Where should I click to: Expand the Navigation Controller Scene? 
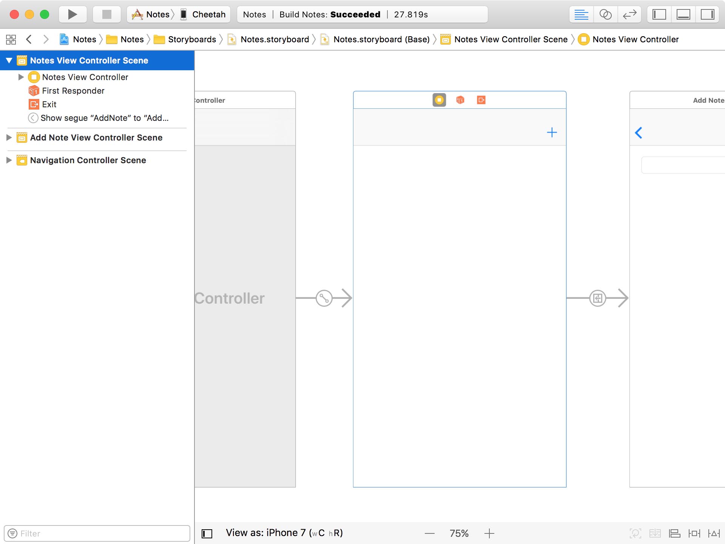(8, 160)
